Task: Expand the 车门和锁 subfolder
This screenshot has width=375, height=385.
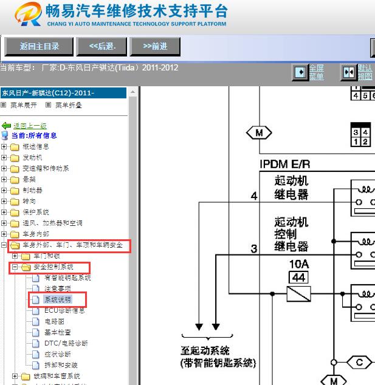Action: [x=15, y=256]
